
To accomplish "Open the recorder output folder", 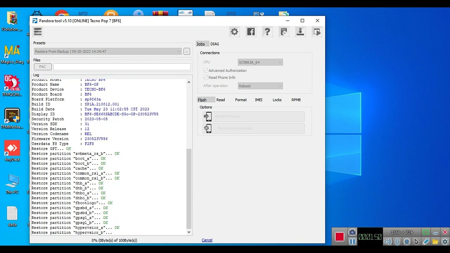I will coord(435,242).
